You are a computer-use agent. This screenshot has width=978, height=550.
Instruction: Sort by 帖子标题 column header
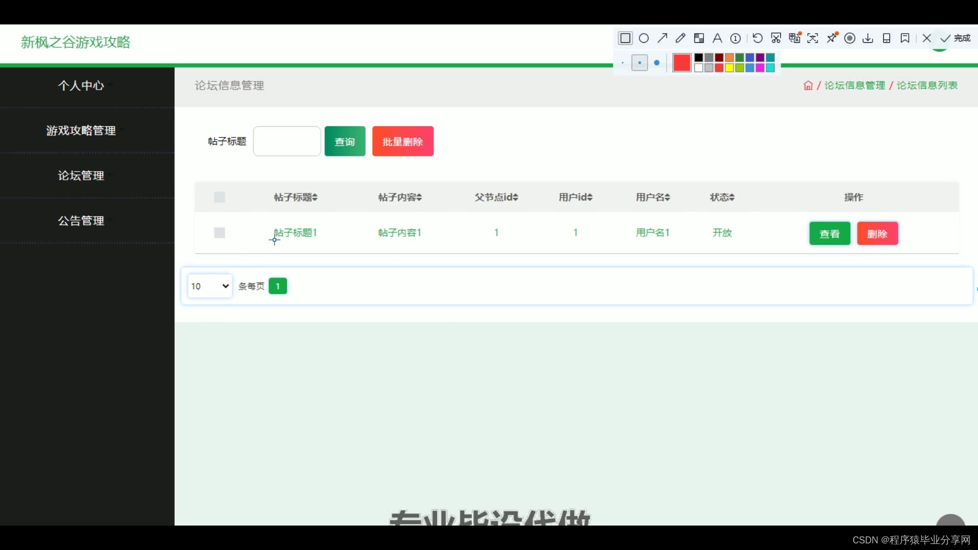(295, 197)
